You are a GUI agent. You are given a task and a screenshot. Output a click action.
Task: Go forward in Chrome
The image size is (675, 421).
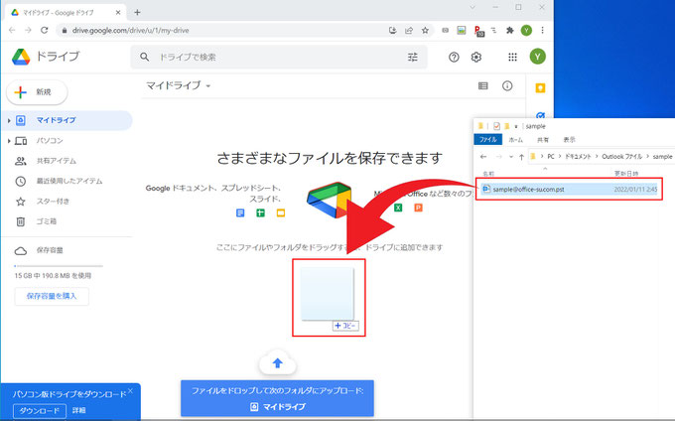tap(28, 30)
